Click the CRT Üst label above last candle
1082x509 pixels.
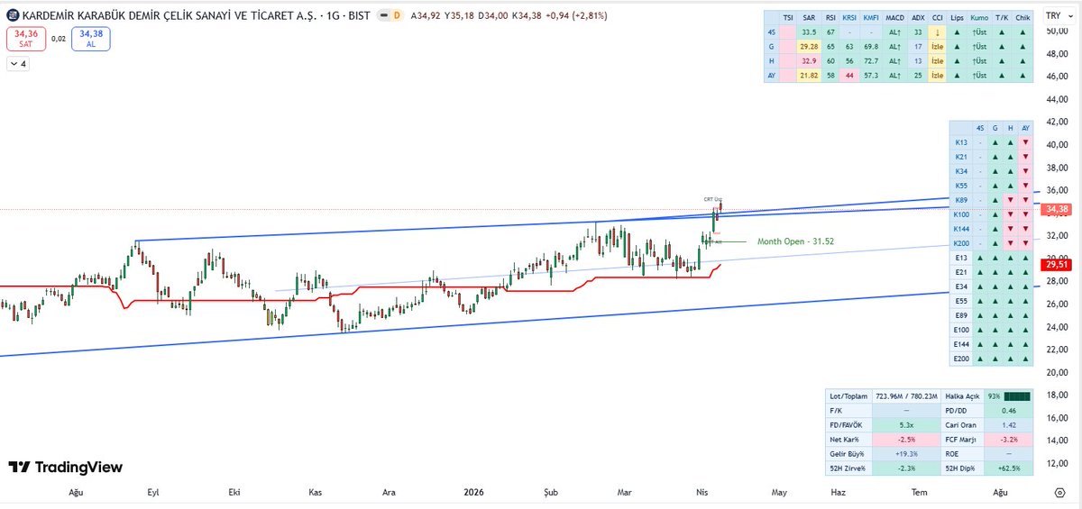pyautogui.click(x=713, y=199)
